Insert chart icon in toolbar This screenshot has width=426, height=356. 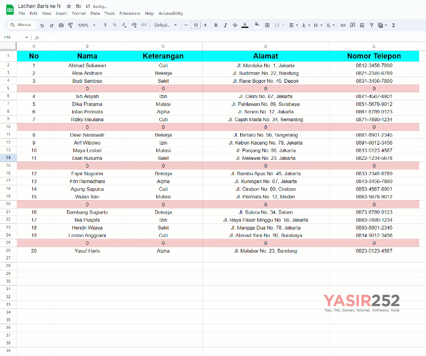(362, 25)
